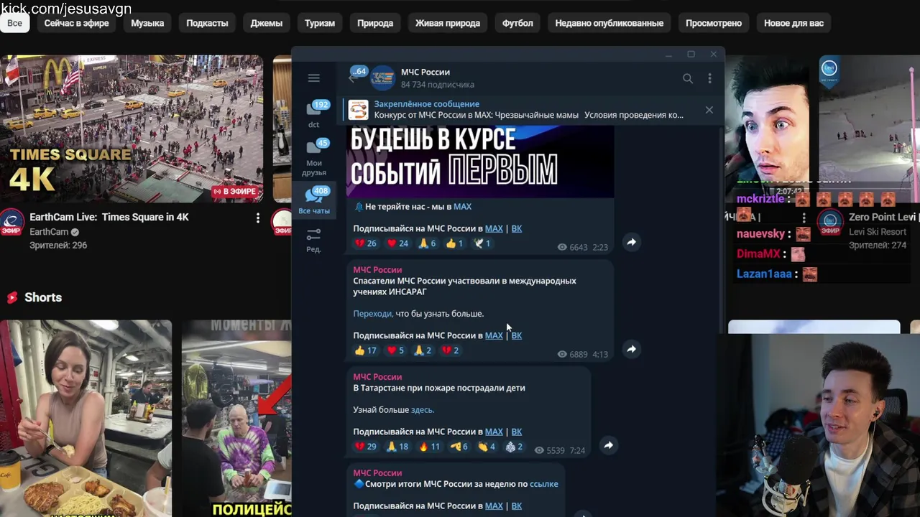Dismiss the pinned message bar

(709, 110)
